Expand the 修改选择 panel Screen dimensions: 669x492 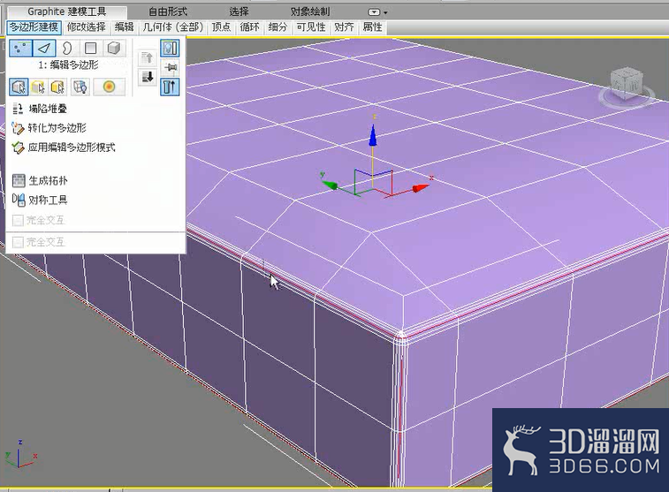pos(87,27)
